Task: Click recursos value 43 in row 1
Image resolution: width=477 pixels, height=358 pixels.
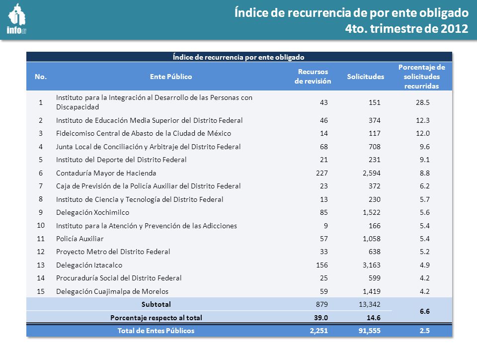Action: (x=323, y=102)
